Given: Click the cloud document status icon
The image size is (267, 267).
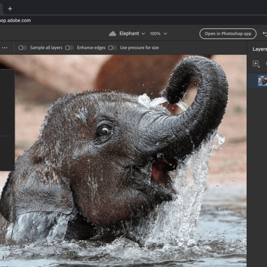Looking at the screenshot, I should tap(113, 34).
